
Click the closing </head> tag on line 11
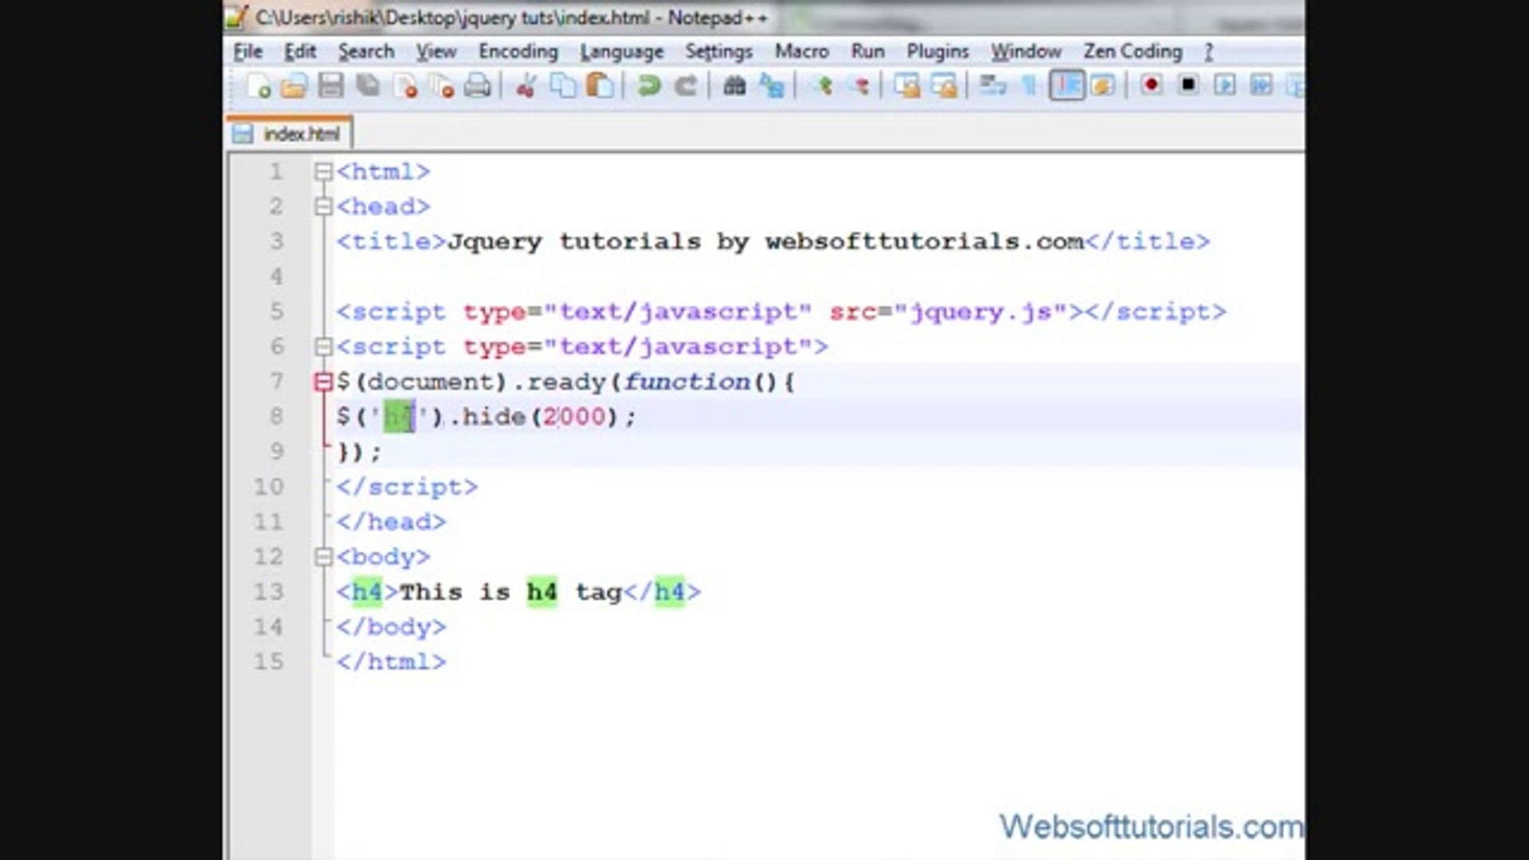click(x=391, y=522)
